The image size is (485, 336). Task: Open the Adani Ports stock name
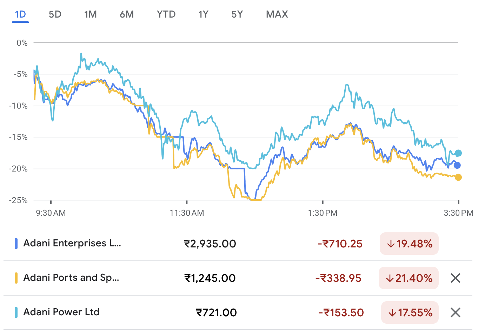tap(71, 278)
